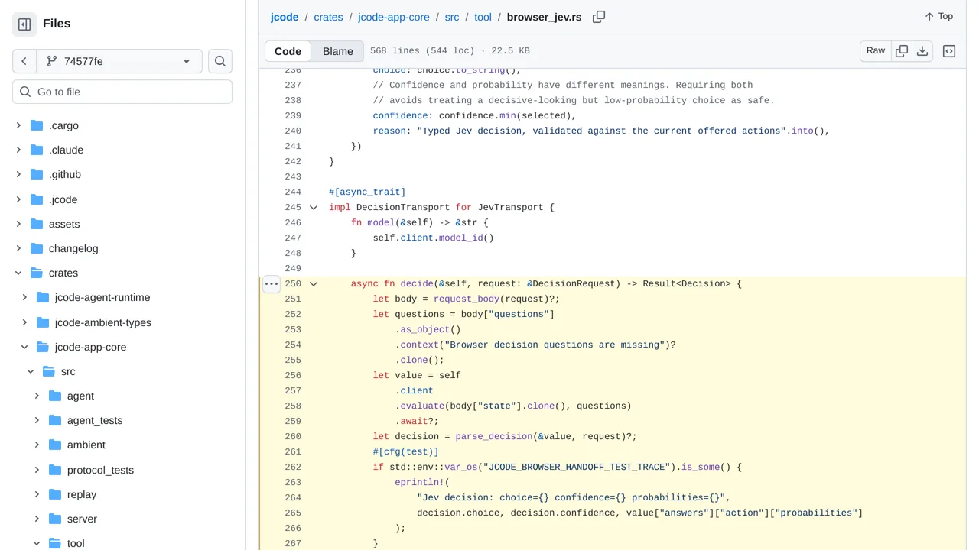Open the jcode breadcrumb link
Image resolution: width=979 pixels, height=550 pixels.
coord(285,17)
